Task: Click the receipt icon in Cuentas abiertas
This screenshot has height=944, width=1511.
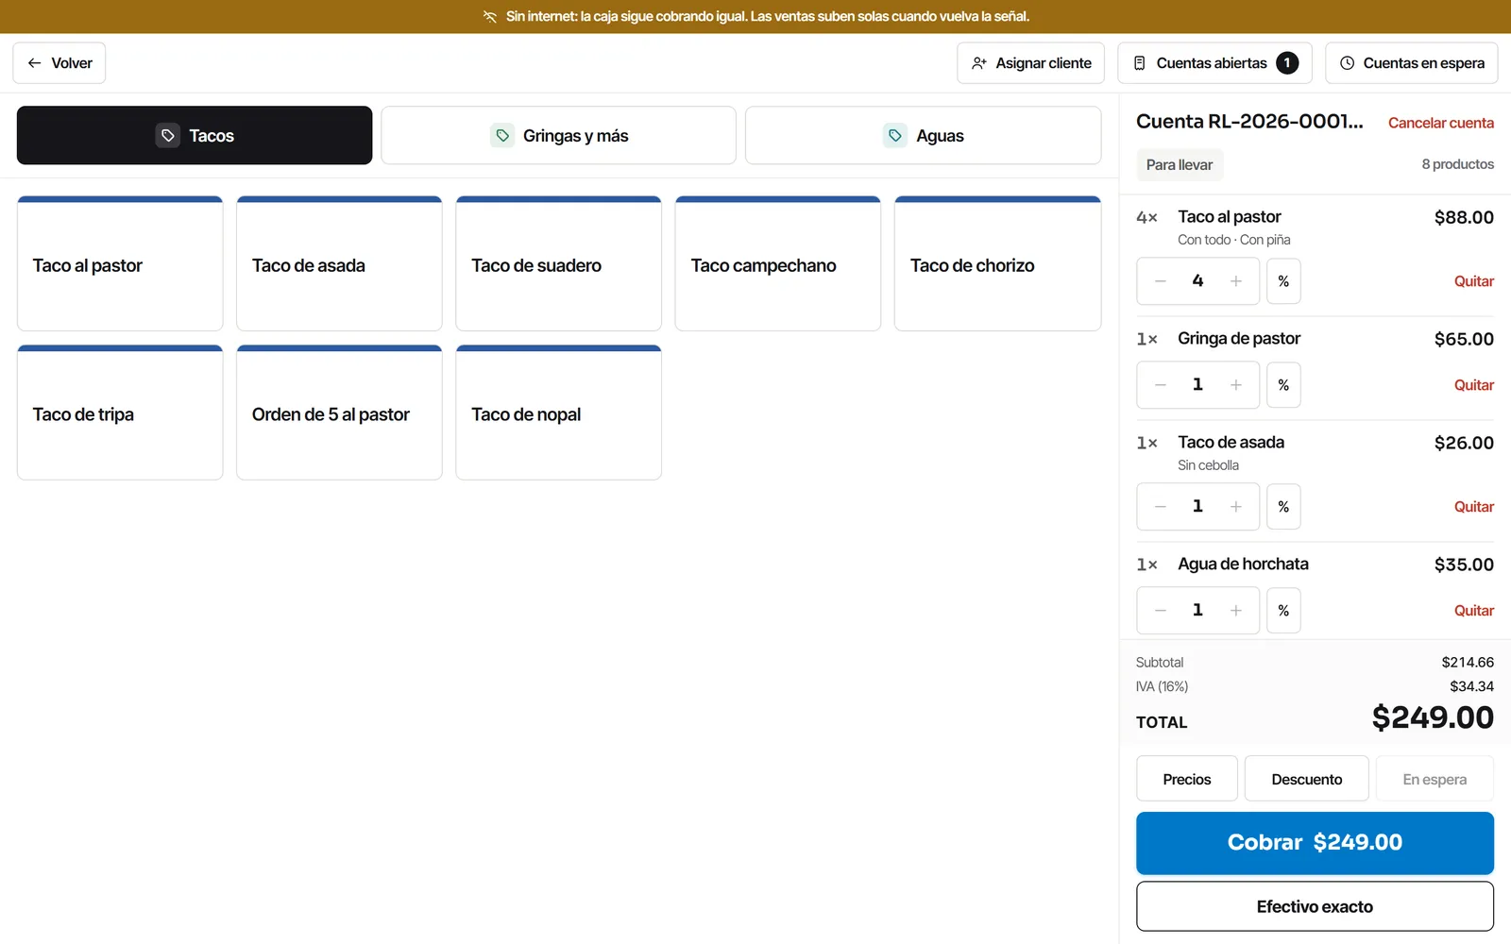Action: (x=1140, y=63)
